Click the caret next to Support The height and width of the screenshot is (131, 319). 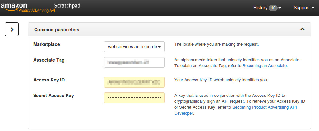click(x=313, y=8)
